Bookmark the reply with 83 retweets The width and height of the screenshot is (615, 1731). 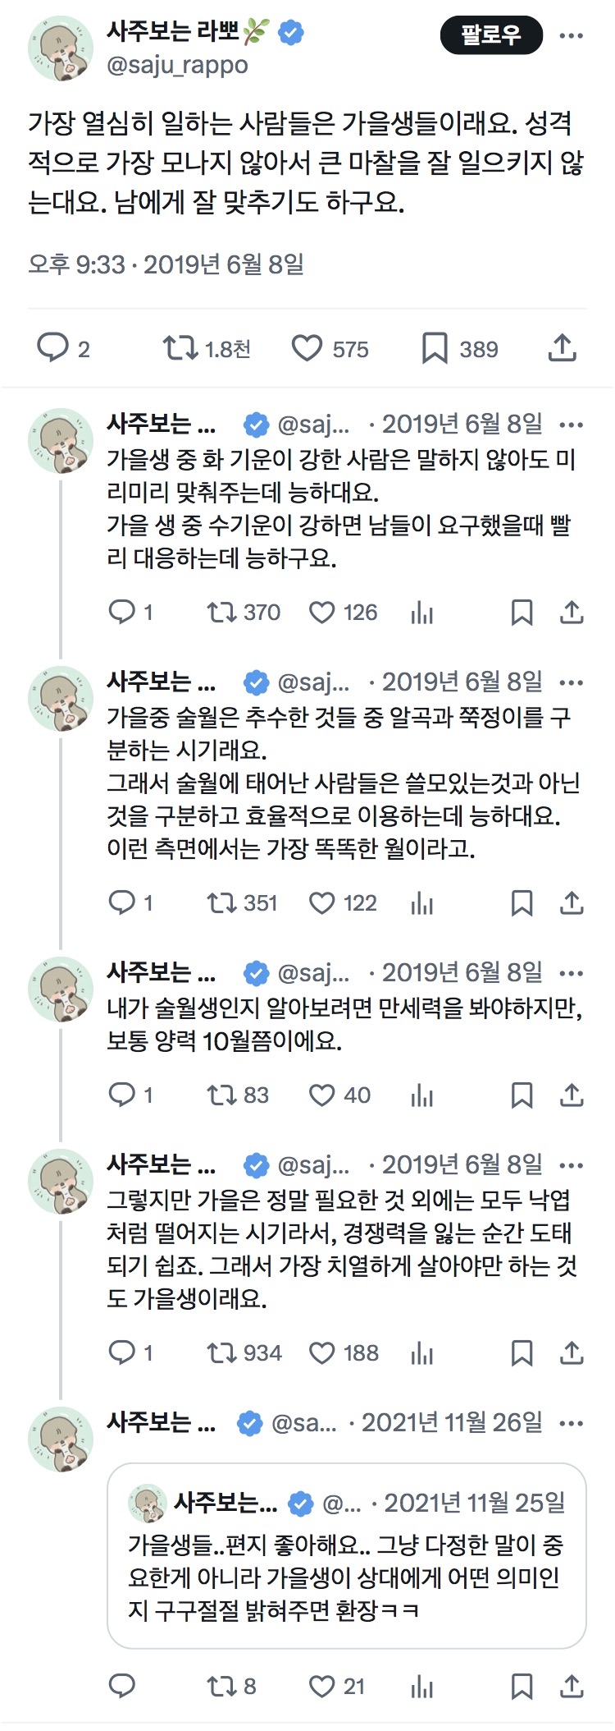pyautogui.click(x=522, y=1095)
